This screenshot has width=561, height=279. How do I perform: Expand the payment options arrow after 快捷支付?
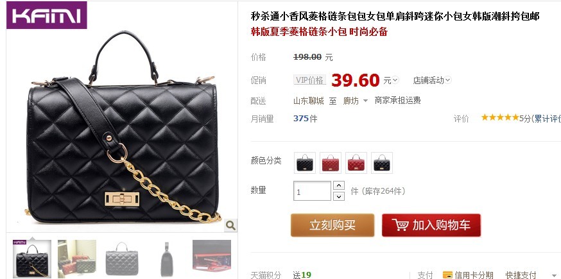pos(555,275)
